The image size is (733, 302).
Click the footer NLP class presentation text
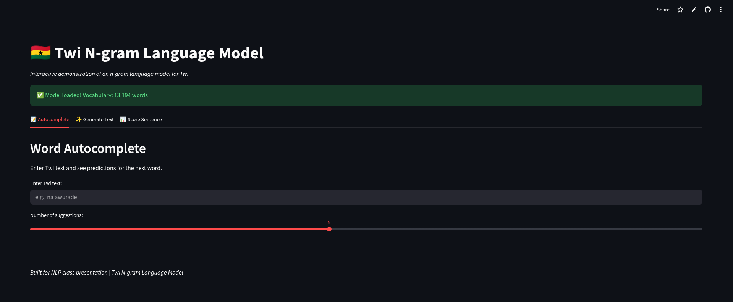point(107,272)
